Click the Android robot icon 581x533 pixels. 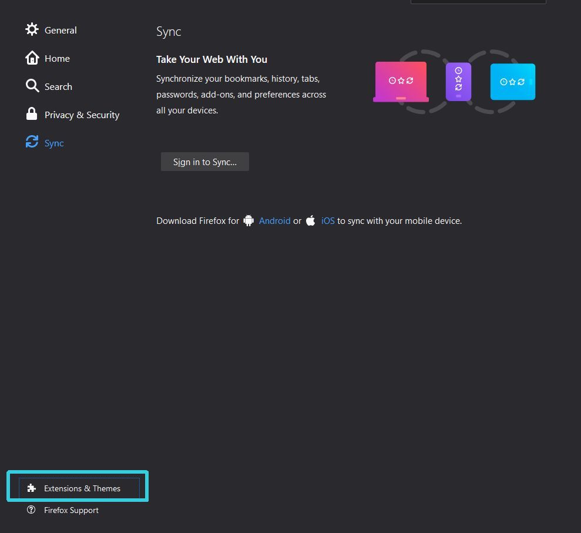[x=248, y=220]
